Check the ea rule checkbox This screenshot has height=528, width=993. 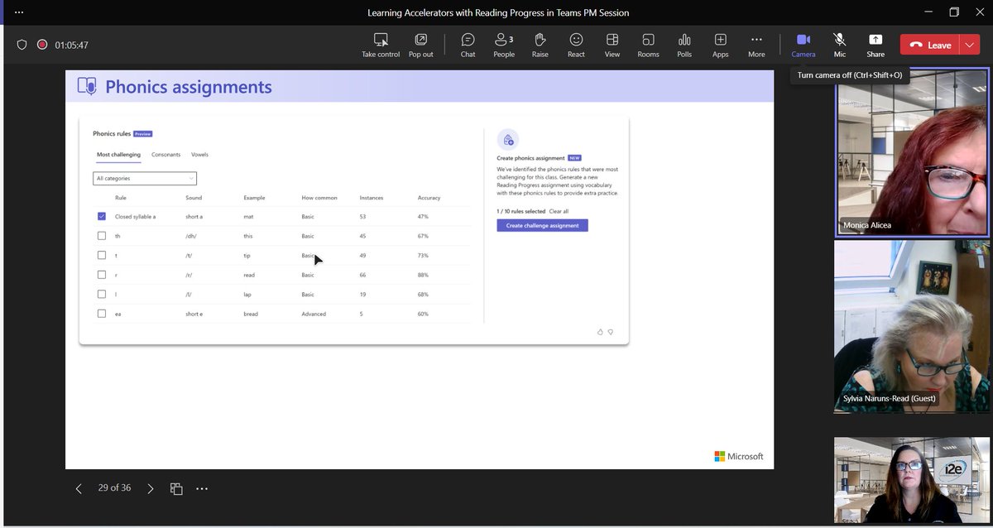[101, 314]
